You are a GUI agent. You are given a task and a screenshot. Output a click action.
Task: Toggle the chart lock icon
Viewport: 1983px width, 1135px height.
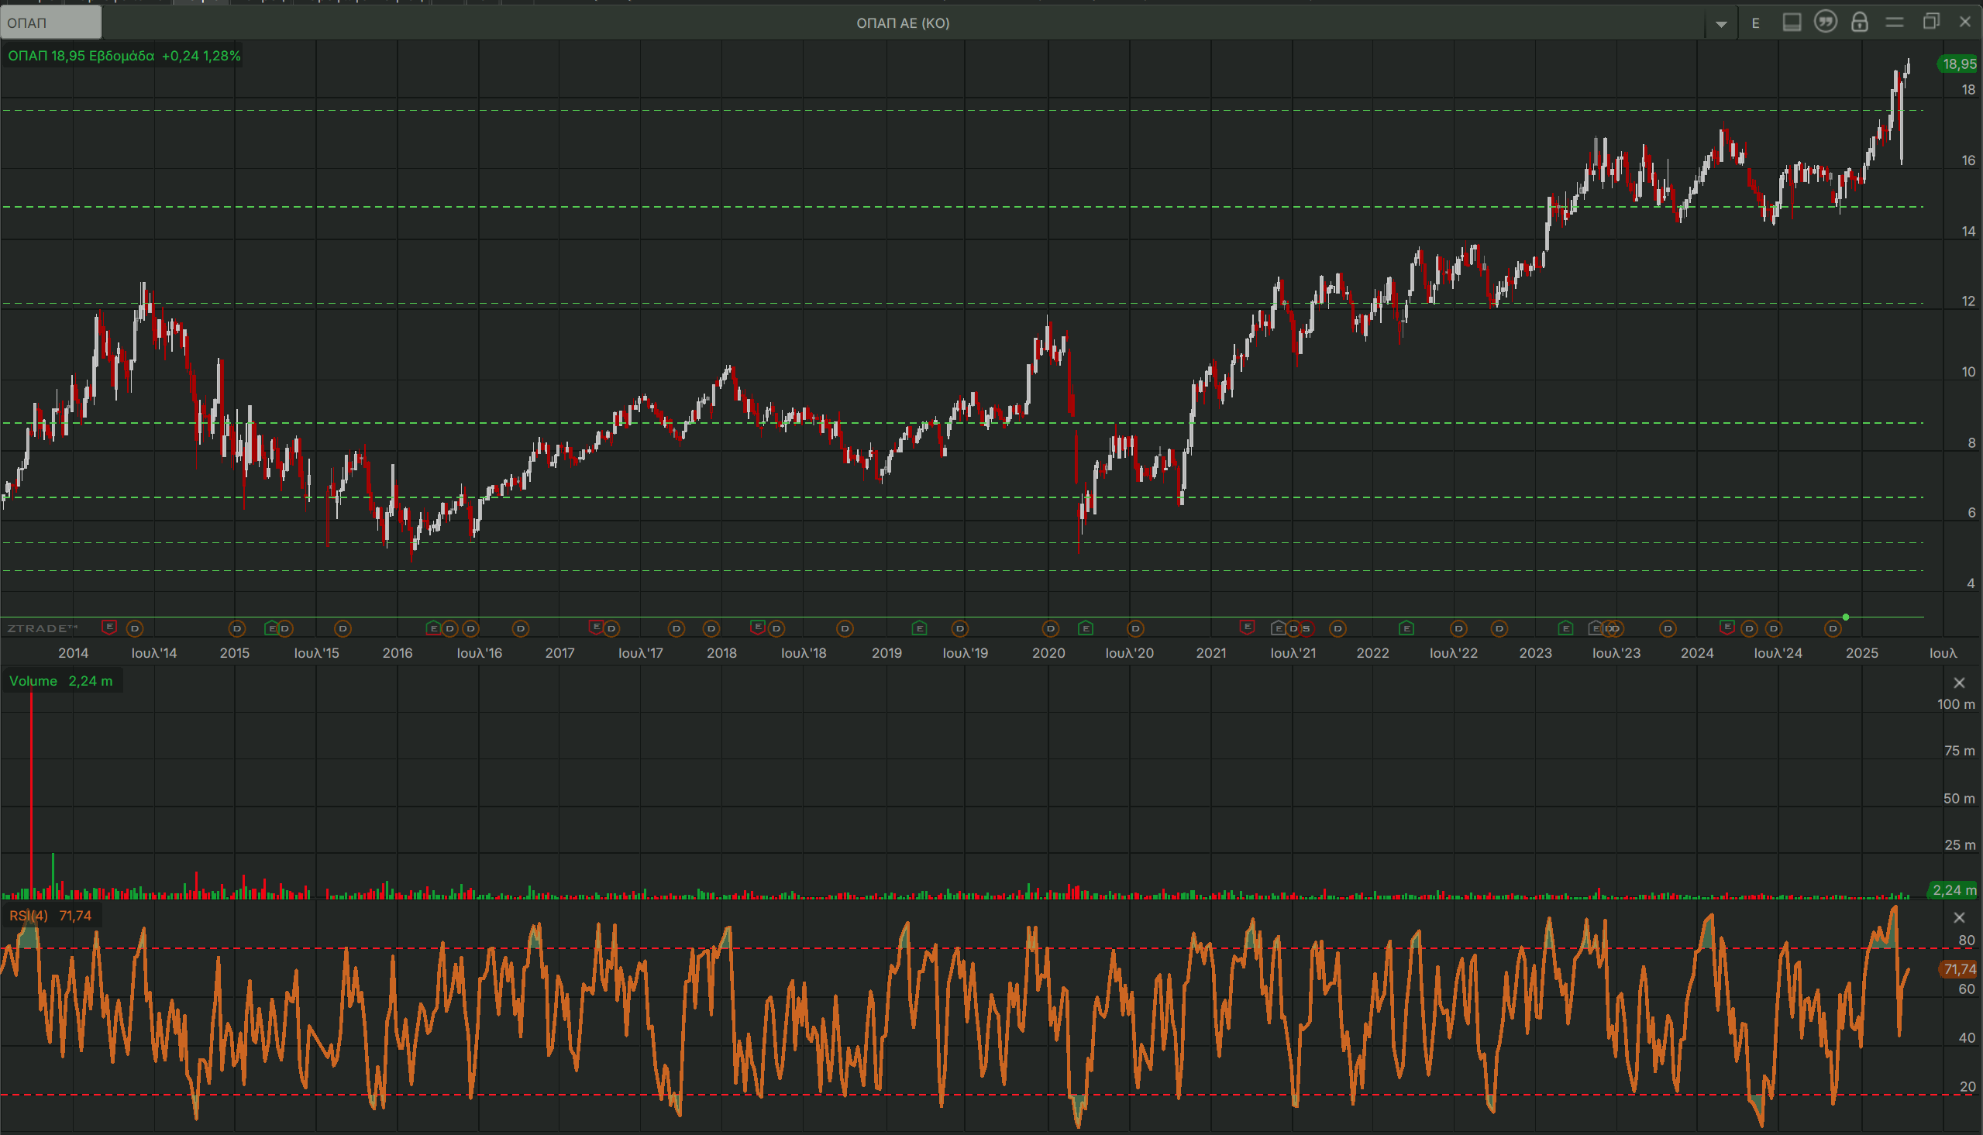[x=1860, y=22]
